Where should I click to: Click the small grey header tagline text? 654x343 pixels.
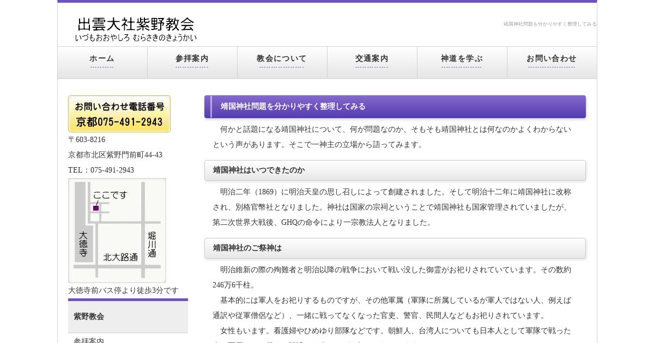pyautogui.click(x=550, y=24)
